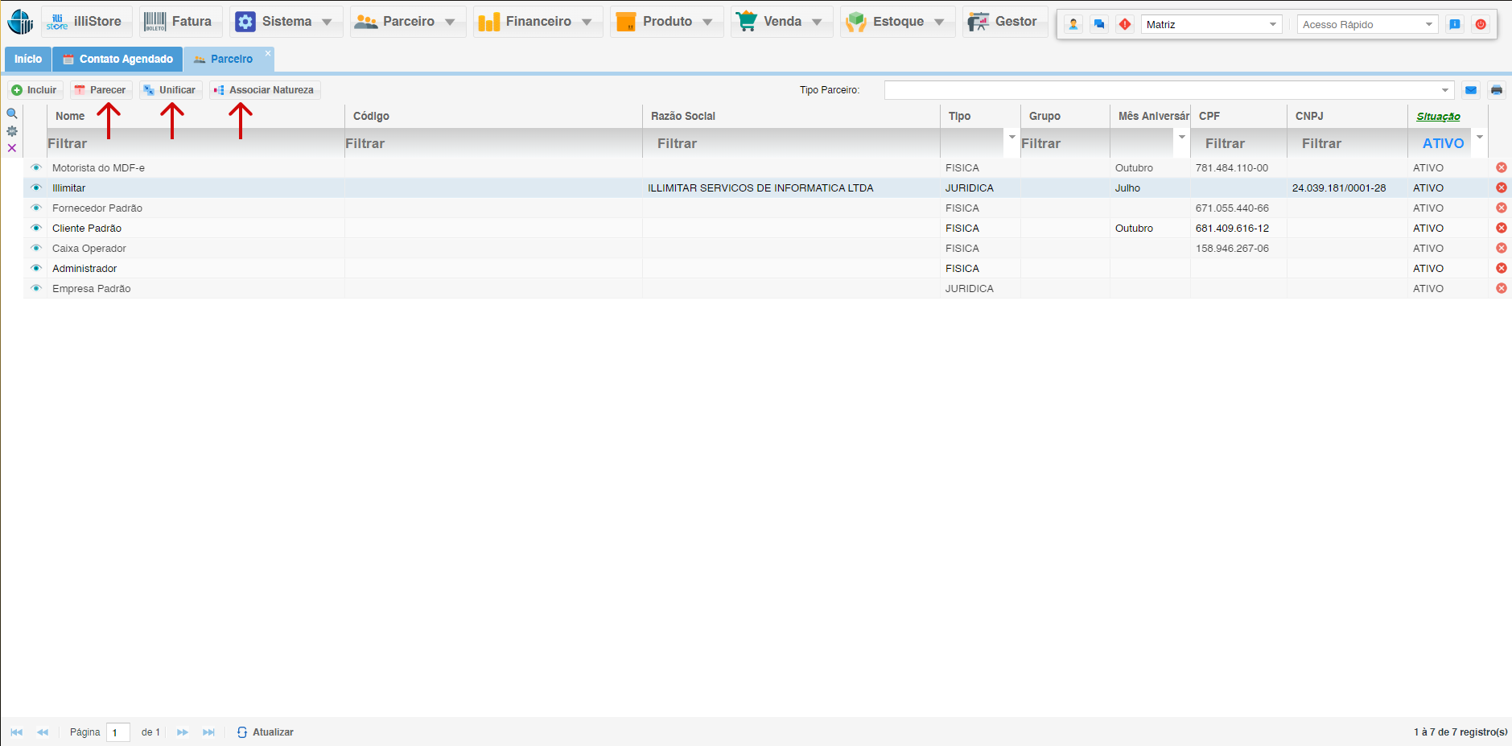View Empresa Padrão with eye icon
This screenshot has height=746, width=1512.
pos(36,288)
